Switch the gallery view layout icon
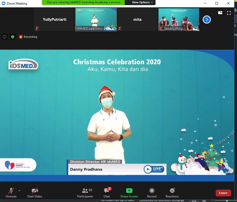 click(x=220, y=13)
